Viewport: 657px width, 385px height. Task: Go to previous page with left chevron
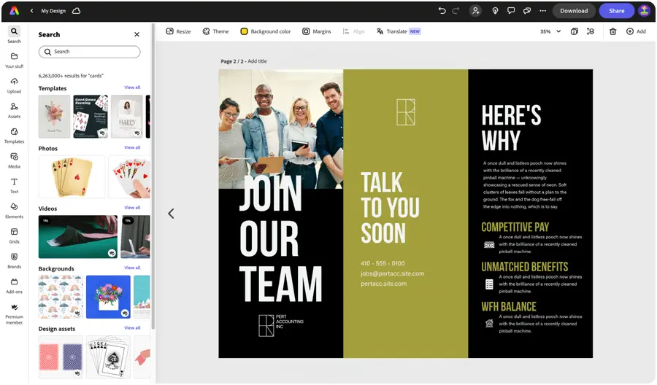(171, 214)
